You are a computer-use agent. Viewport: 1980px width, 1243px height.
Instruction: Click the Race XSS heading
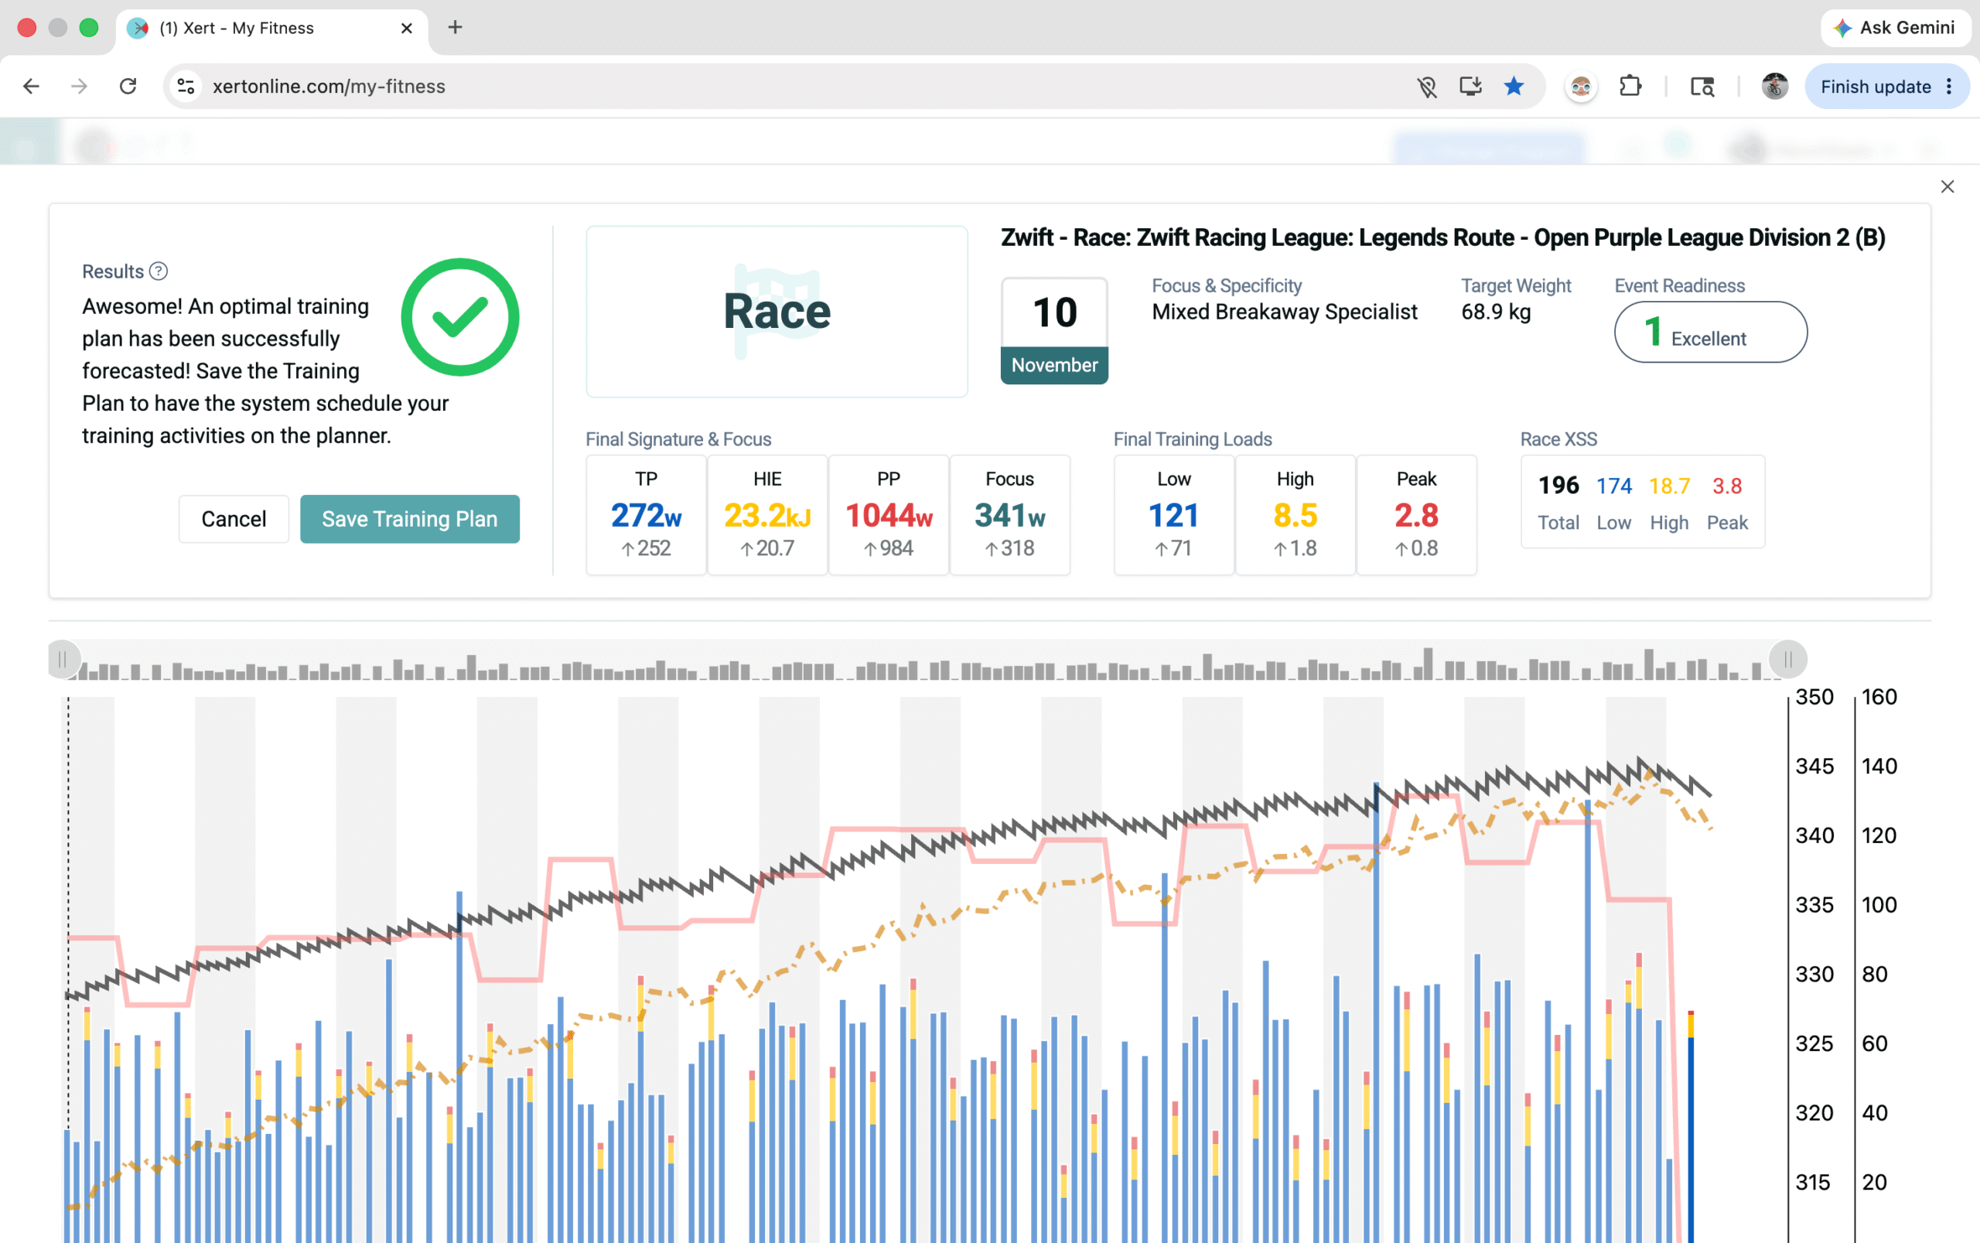(x=1558, y=439)
